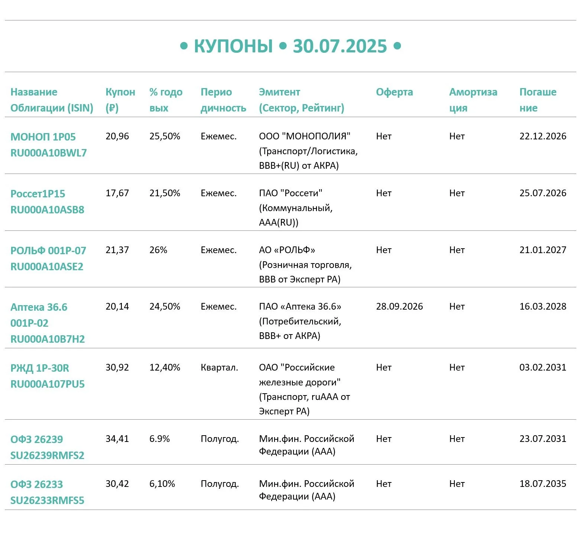
Task: Click Амортизация value "Нет" in ОФЗ 26239 row
Action: point(457,439)
